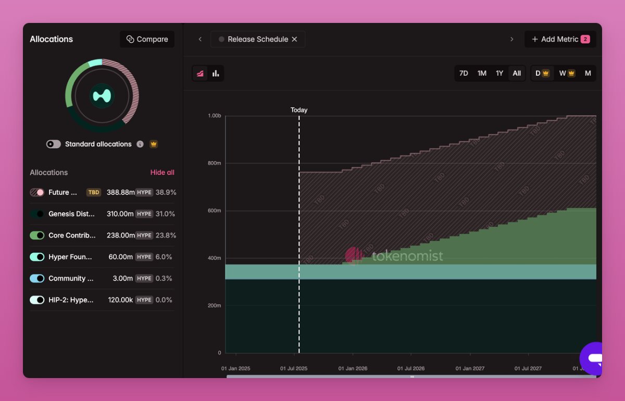Screen dimensions: 625x401
Task: Click the 1.00b axis label
Action: pos(214,116)
